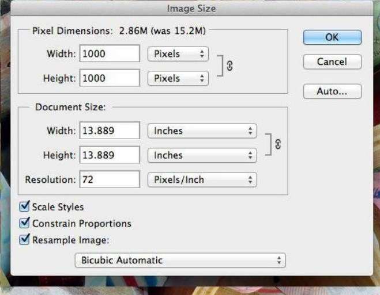Disable Constrain Proportions

(25, 224)
